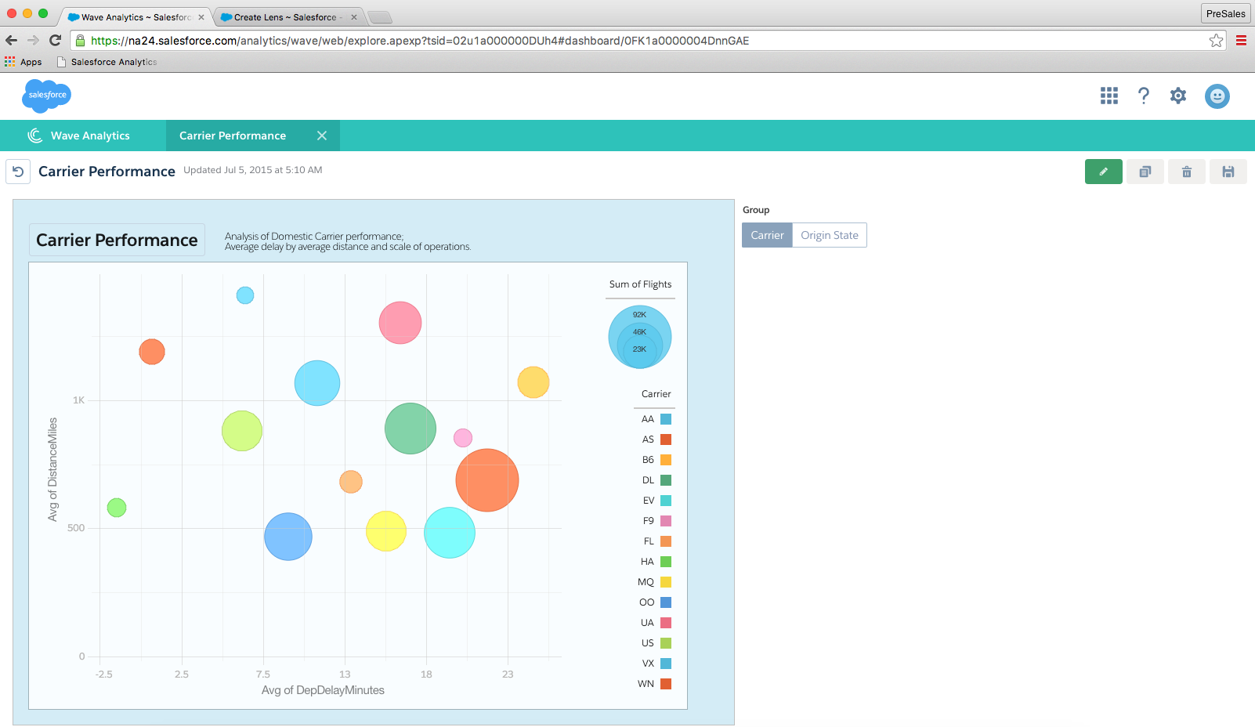Switch to Create Lens browser tab

tap(287, 16)
